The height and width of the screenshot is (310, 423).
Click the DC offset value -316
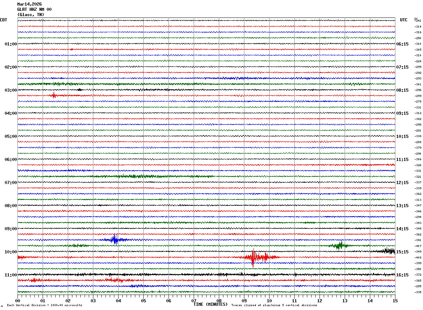click(x=418, y=32)
